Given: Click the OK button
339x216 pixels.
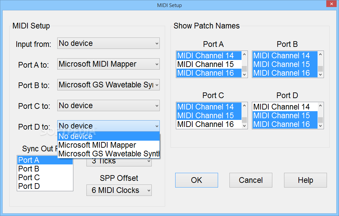Looking at the screenshot, I should (196, 180).
